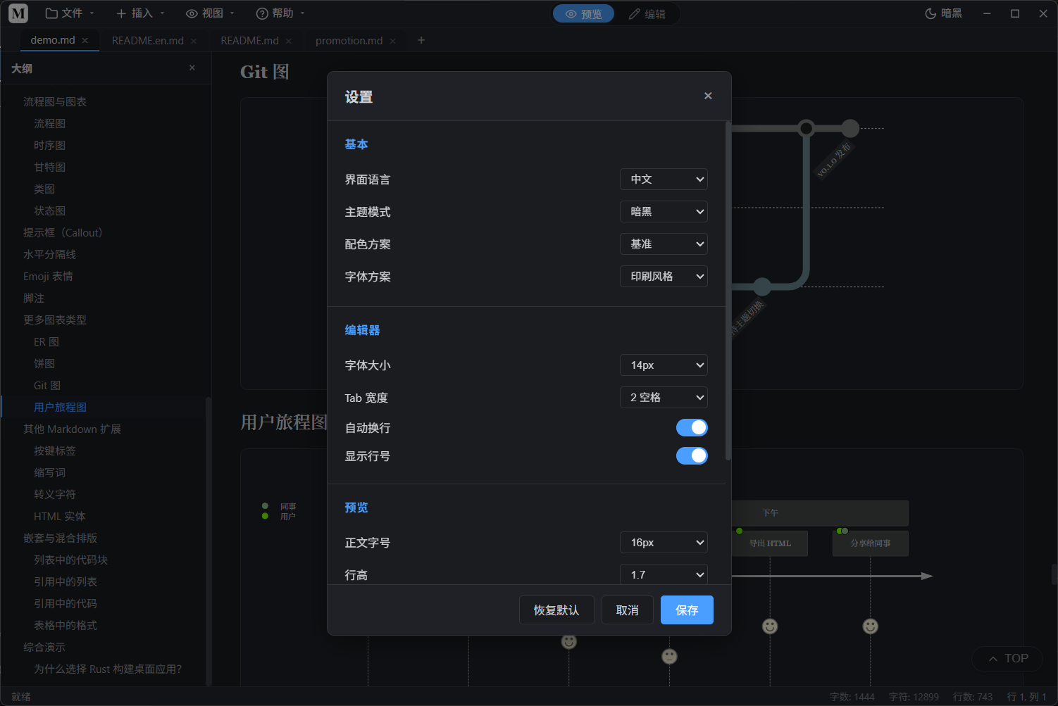Select 饼图 in outline
This screenshot has height=706, width=1058.
click(44, 363)
